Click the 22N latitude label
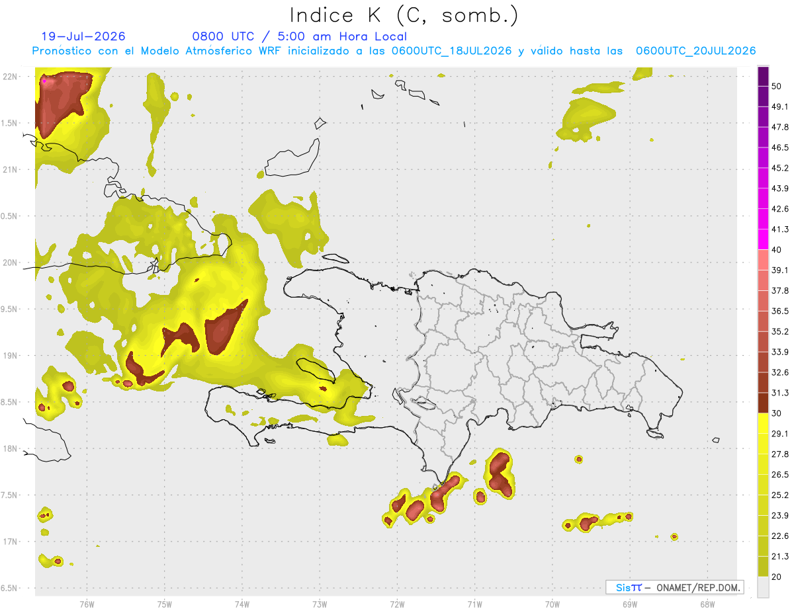 click(x=10, y=77)
